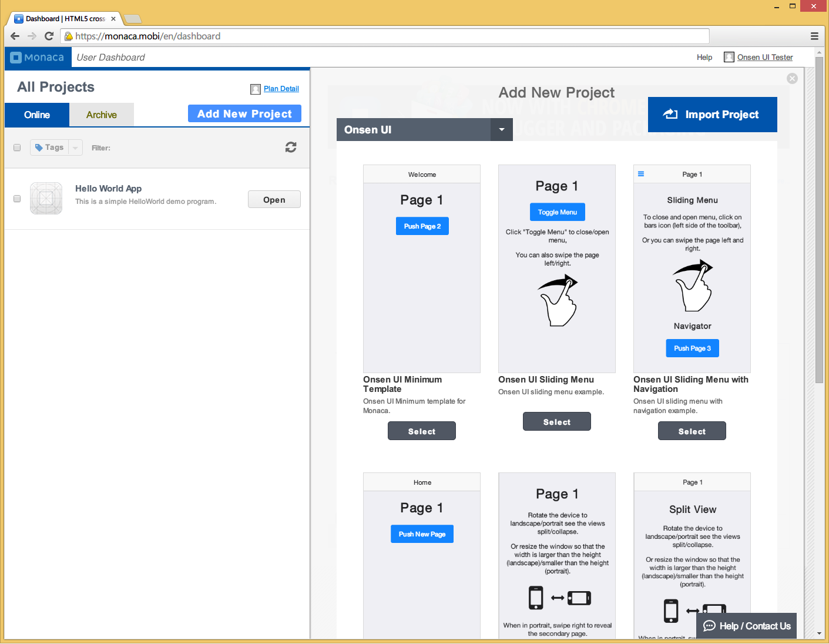The height and width of the screenshot is (644, 829).
Task: Click the Import Project upload icon
Action: [x=669, y=114]
